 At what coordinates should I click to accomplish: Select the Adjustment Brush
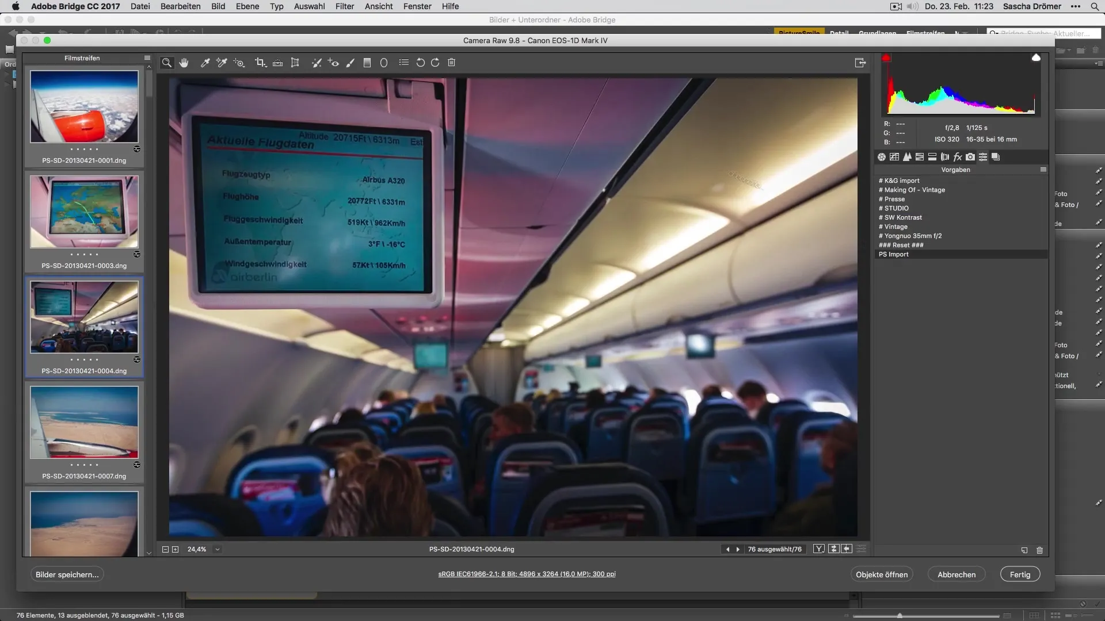tap(350, 63)
